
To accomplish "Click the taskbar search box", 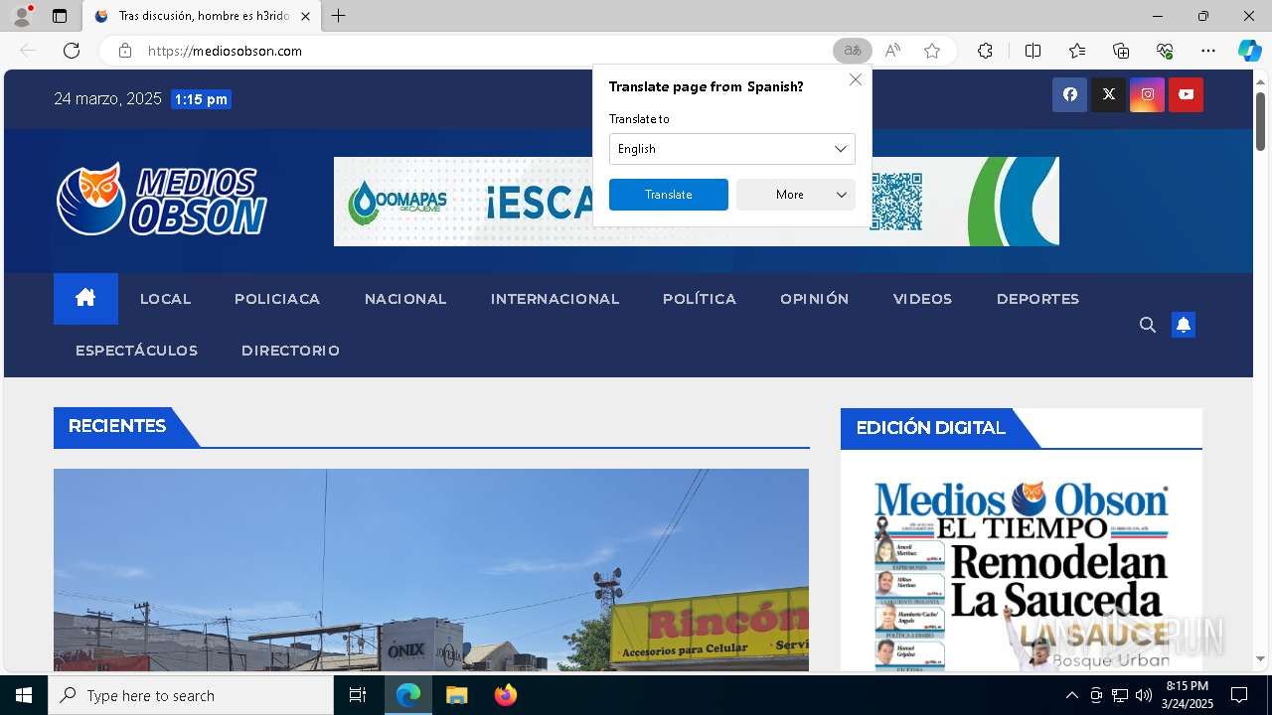I will [x=191, y=695].
